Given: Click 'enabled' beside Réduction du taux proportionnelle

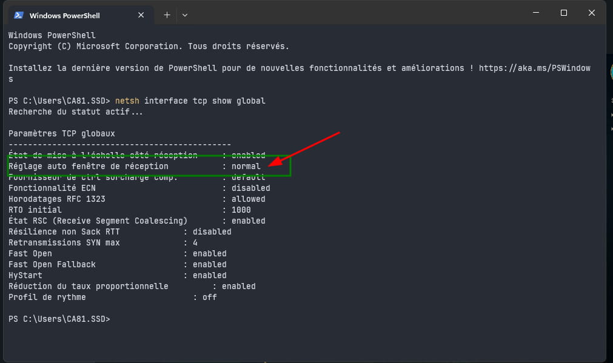Looking at the screenshot, I should pyautogui.click(x=238, y=287).
